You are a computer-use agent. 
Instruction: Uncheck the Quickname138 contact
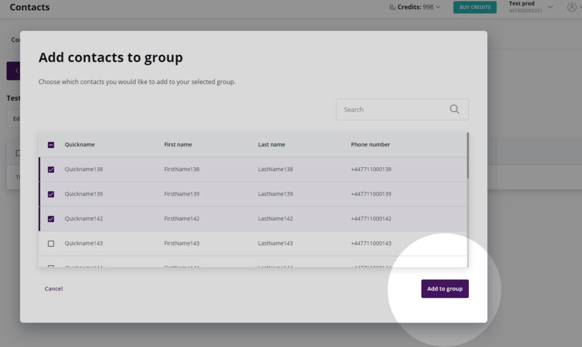click(x=51, y=168)
